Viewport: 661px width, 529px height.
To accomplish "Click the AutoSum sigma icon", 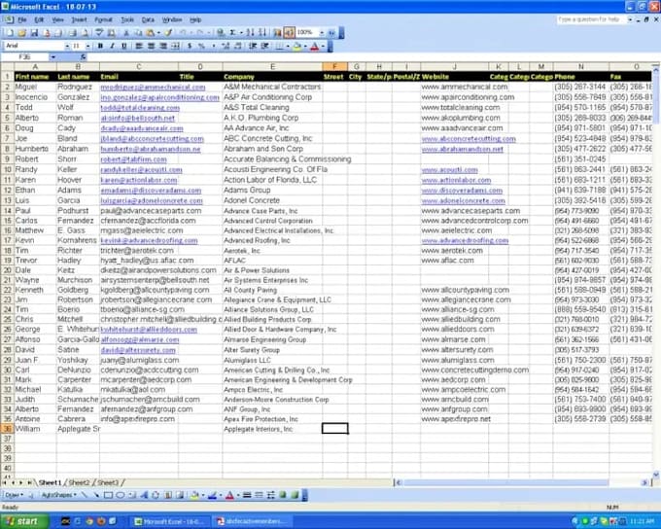I will (x=231, y=32).
